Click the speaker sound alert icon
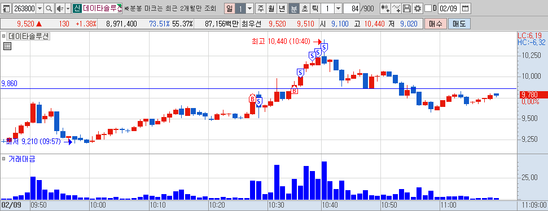 click(x=60, y=8)
